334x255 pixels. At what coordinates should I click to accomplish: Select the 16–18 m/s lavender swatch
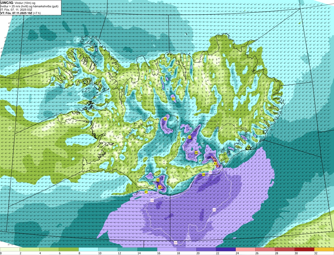pos(167,250)
